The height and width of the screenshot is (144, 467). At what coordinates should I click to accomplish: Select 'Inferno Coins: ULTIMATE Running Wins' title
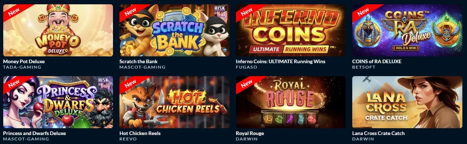[280, 61]
